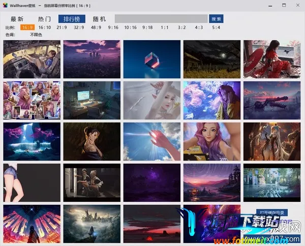Select the 排行榜 ranking tab
The height and width of the screenshot is (246, 305).
[72, 19]
